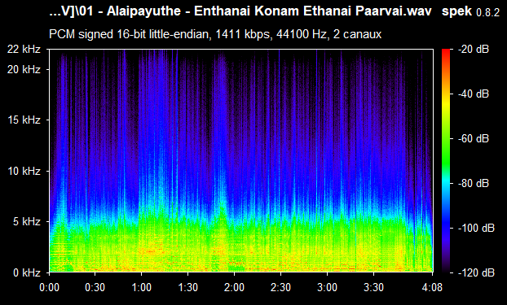The height and width of the screenshot is (305, 507).
Task: Click the 4:08 end time label
Action: click(432, 287)
